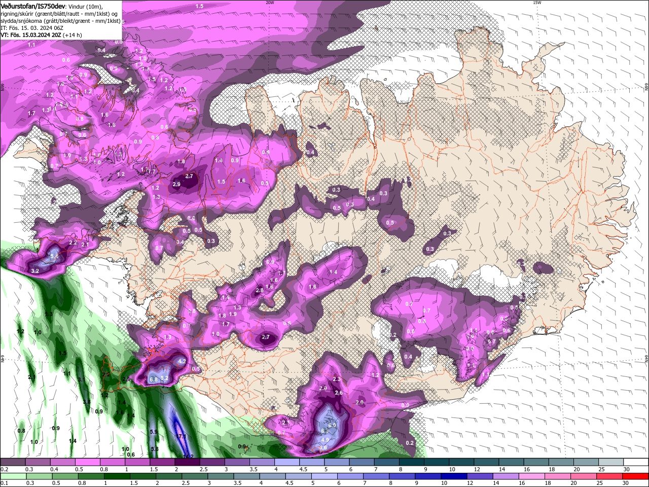Image resolution: width=649 pixels, height=487 pixels.
Task: Click the 15W longitude label
Action: point(537,3)
